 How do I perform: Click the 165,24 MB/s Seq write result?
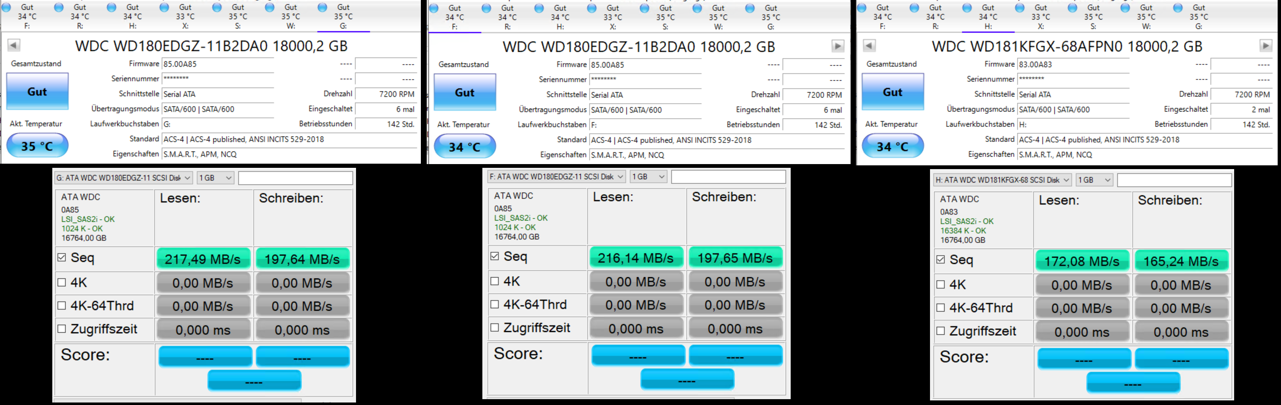[x=1181, y=261]
